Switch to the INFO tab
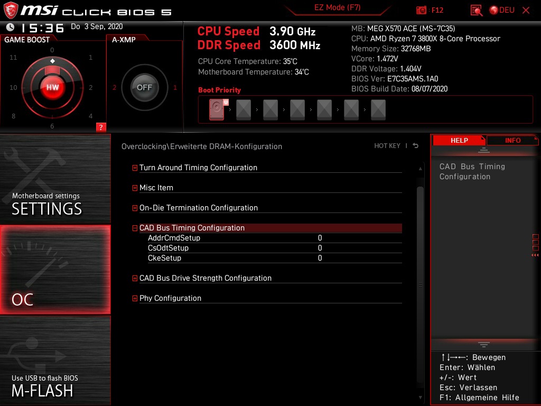Viewport: 541px width, 406px height. point(512,140)
